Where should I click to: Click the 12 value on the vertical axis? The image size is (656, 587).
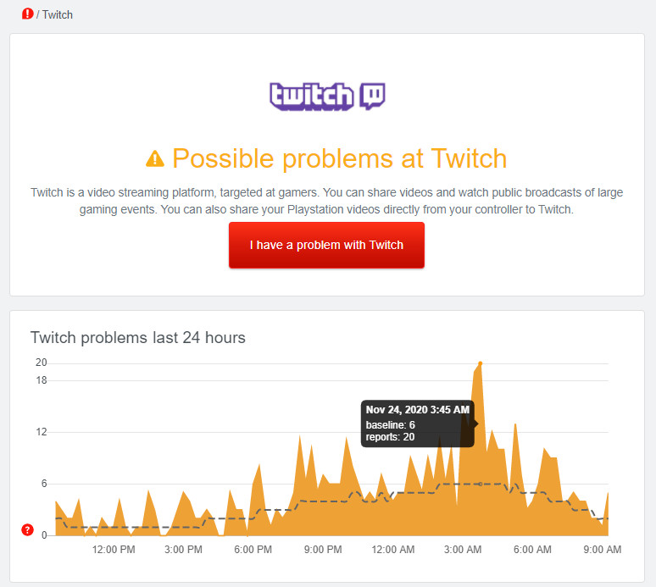point(41,432)
